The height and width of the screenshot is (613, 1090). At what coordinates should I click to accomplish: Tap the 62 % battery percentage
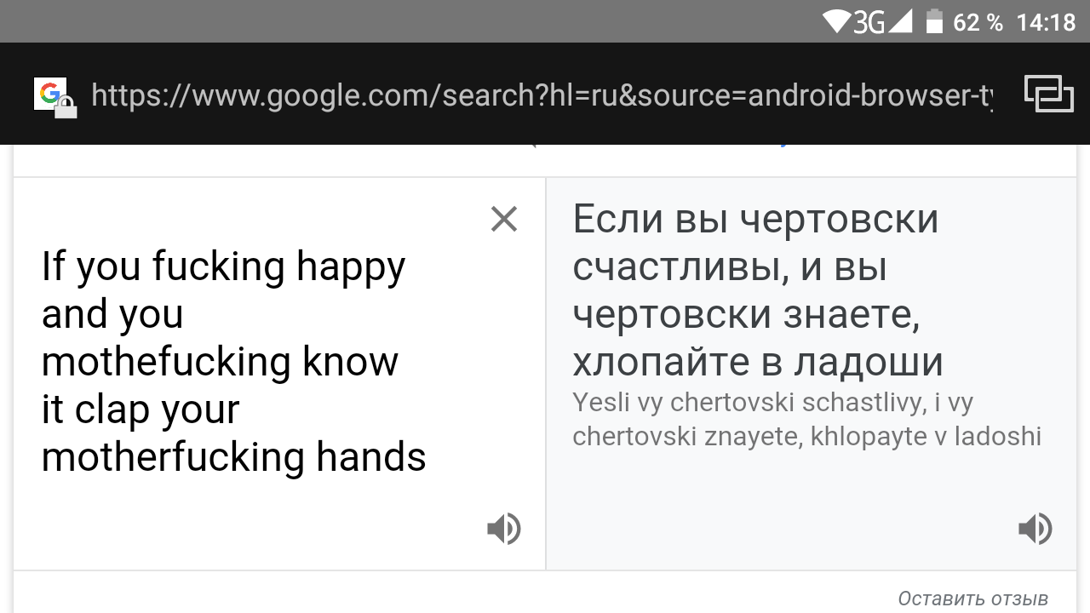pos(978,22)
